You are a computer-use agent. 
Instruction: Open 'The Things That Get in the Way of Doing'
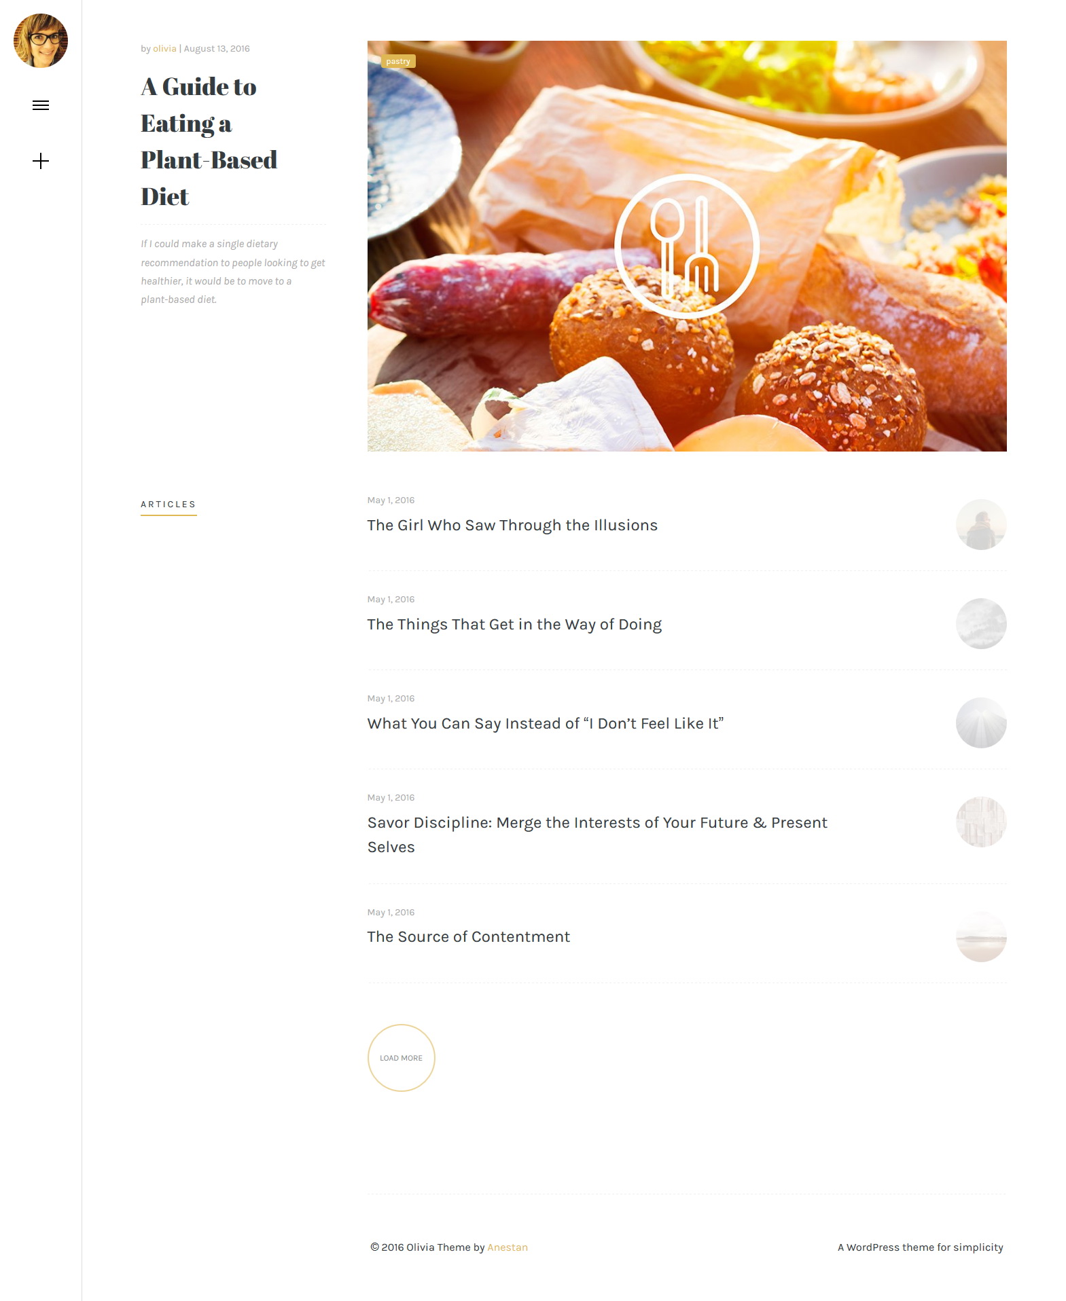(514, 625)
